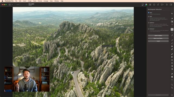The image size is (174, 97).
Task: Select the wand-style color selection tool
Action: click(x=172, y=35)
